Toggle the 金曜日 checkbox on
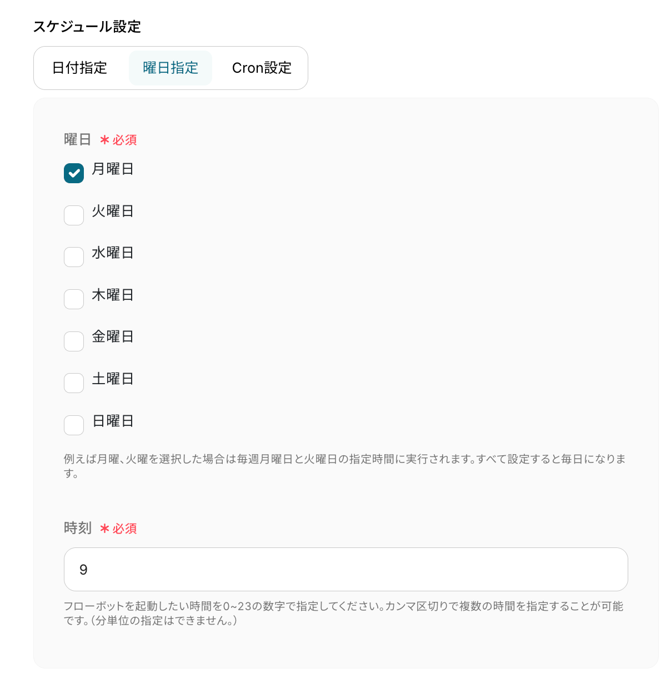This screenshot has width=671, height=684. 74,341
